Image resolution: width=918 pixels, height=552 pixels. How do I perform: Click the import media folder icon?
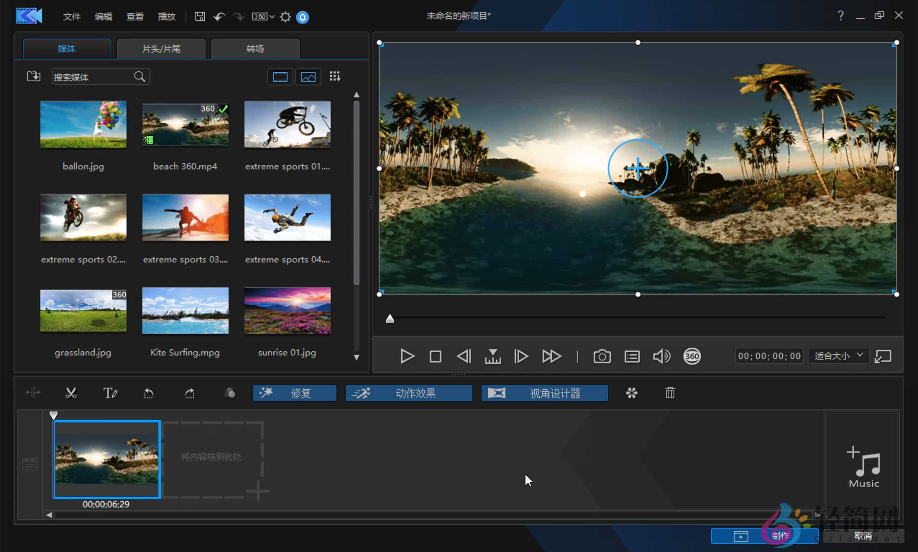34,76
